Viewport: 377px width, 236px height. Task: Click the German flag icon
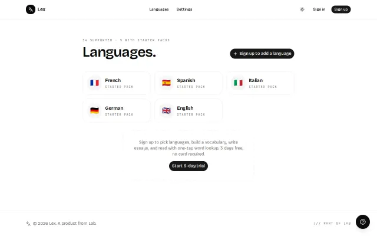tap(94, 110)
